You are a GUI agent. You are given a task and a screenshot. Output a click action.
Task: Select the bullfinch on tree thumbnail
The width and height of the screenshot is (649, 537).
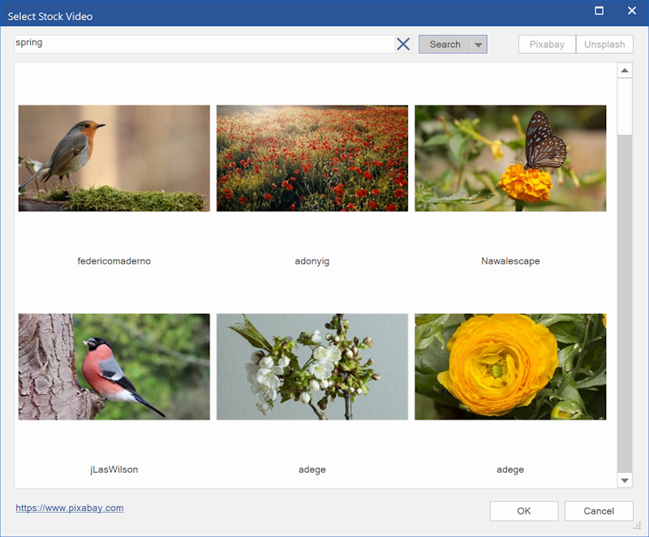[x=114, y=367]
